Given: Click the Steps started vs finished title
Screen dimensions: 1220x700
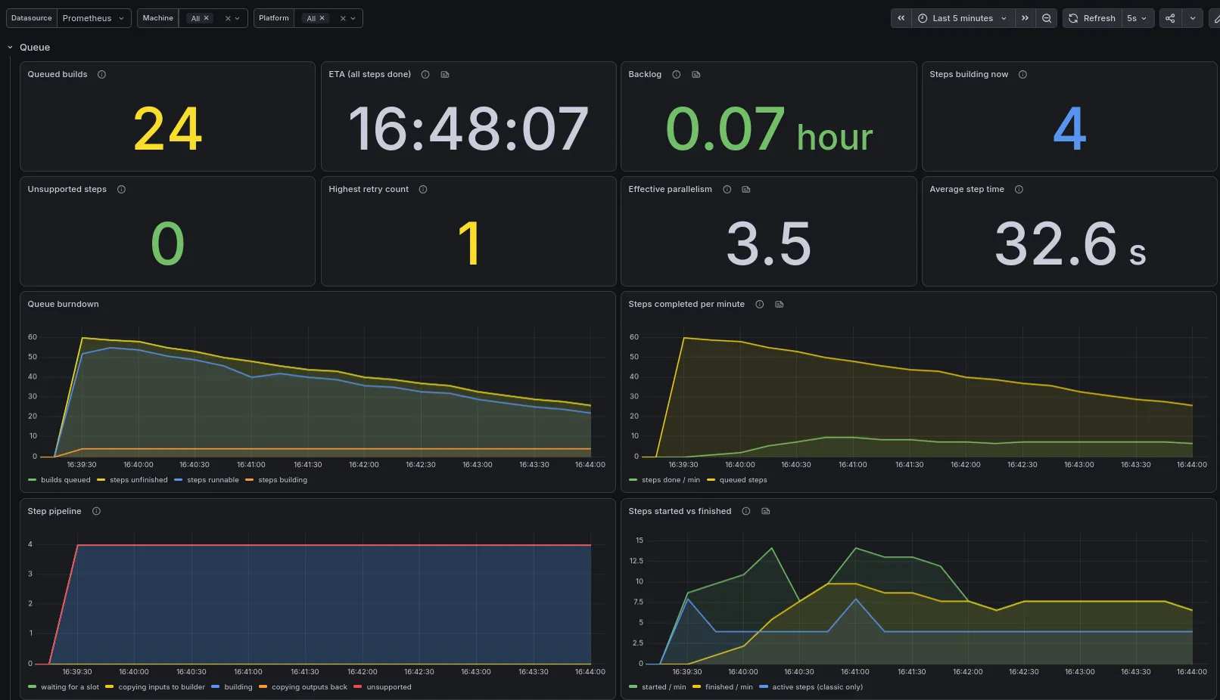Looking at the screenshot, I should click(680, 511).
